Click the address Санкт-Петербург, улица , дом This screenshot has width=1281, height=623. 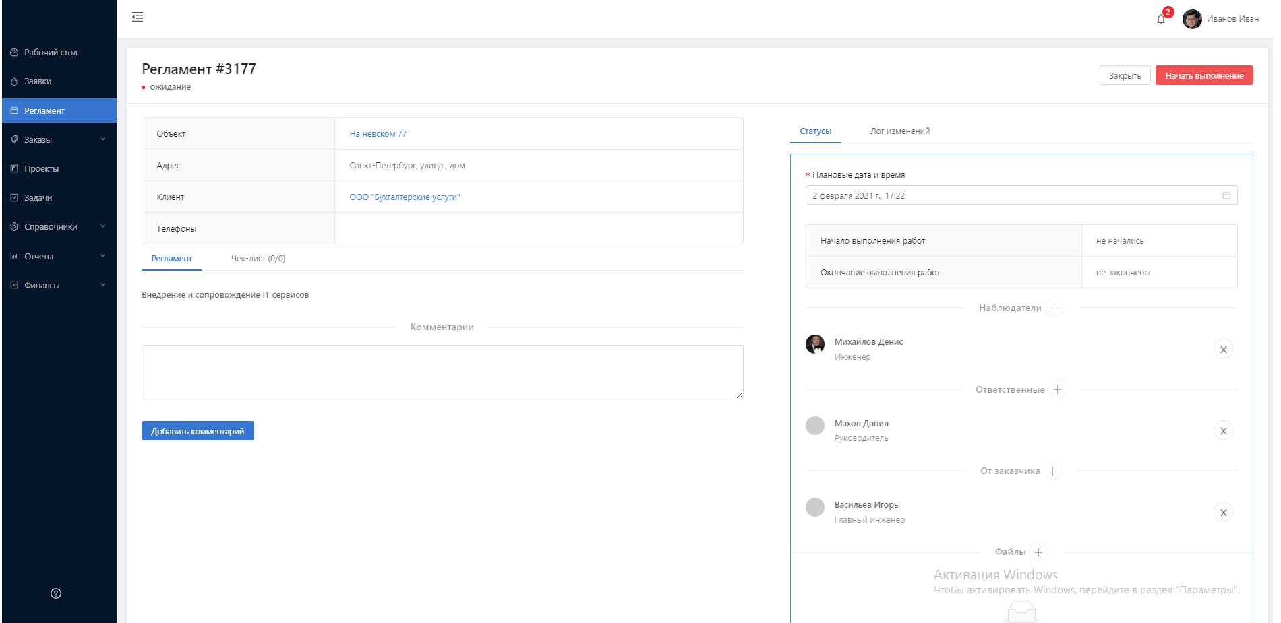click(x=407, y=166)
